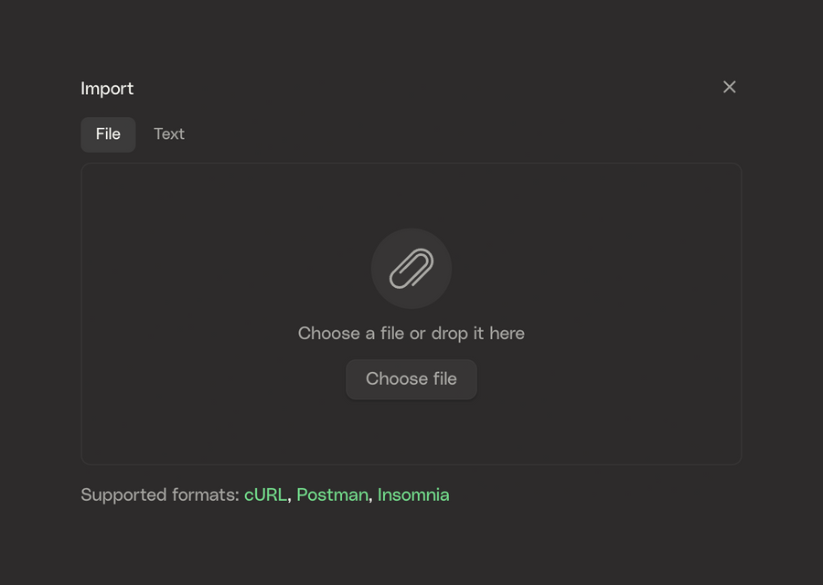Click the Import dialog title
Screen dimensions: 823x585
[x=107, y=88]
